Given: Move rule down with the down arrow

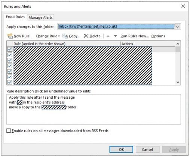Looking at the screenshot, I should 116,36.
